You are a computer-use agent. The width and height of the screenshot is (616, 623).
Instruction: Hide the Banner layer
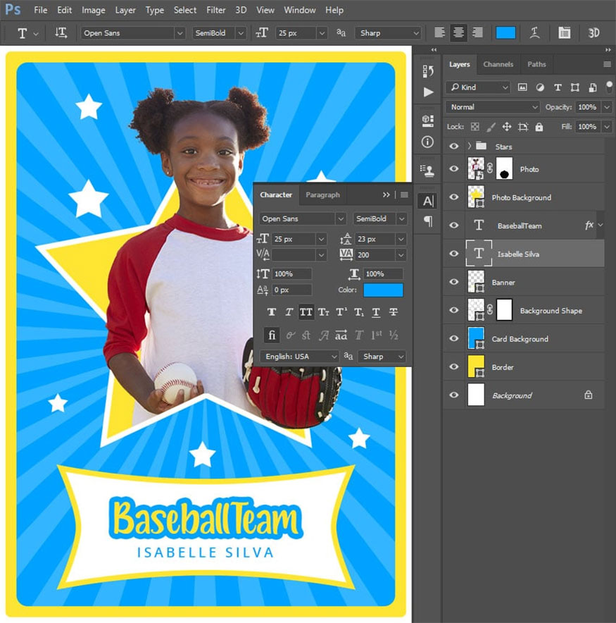(x=454, y=282)
